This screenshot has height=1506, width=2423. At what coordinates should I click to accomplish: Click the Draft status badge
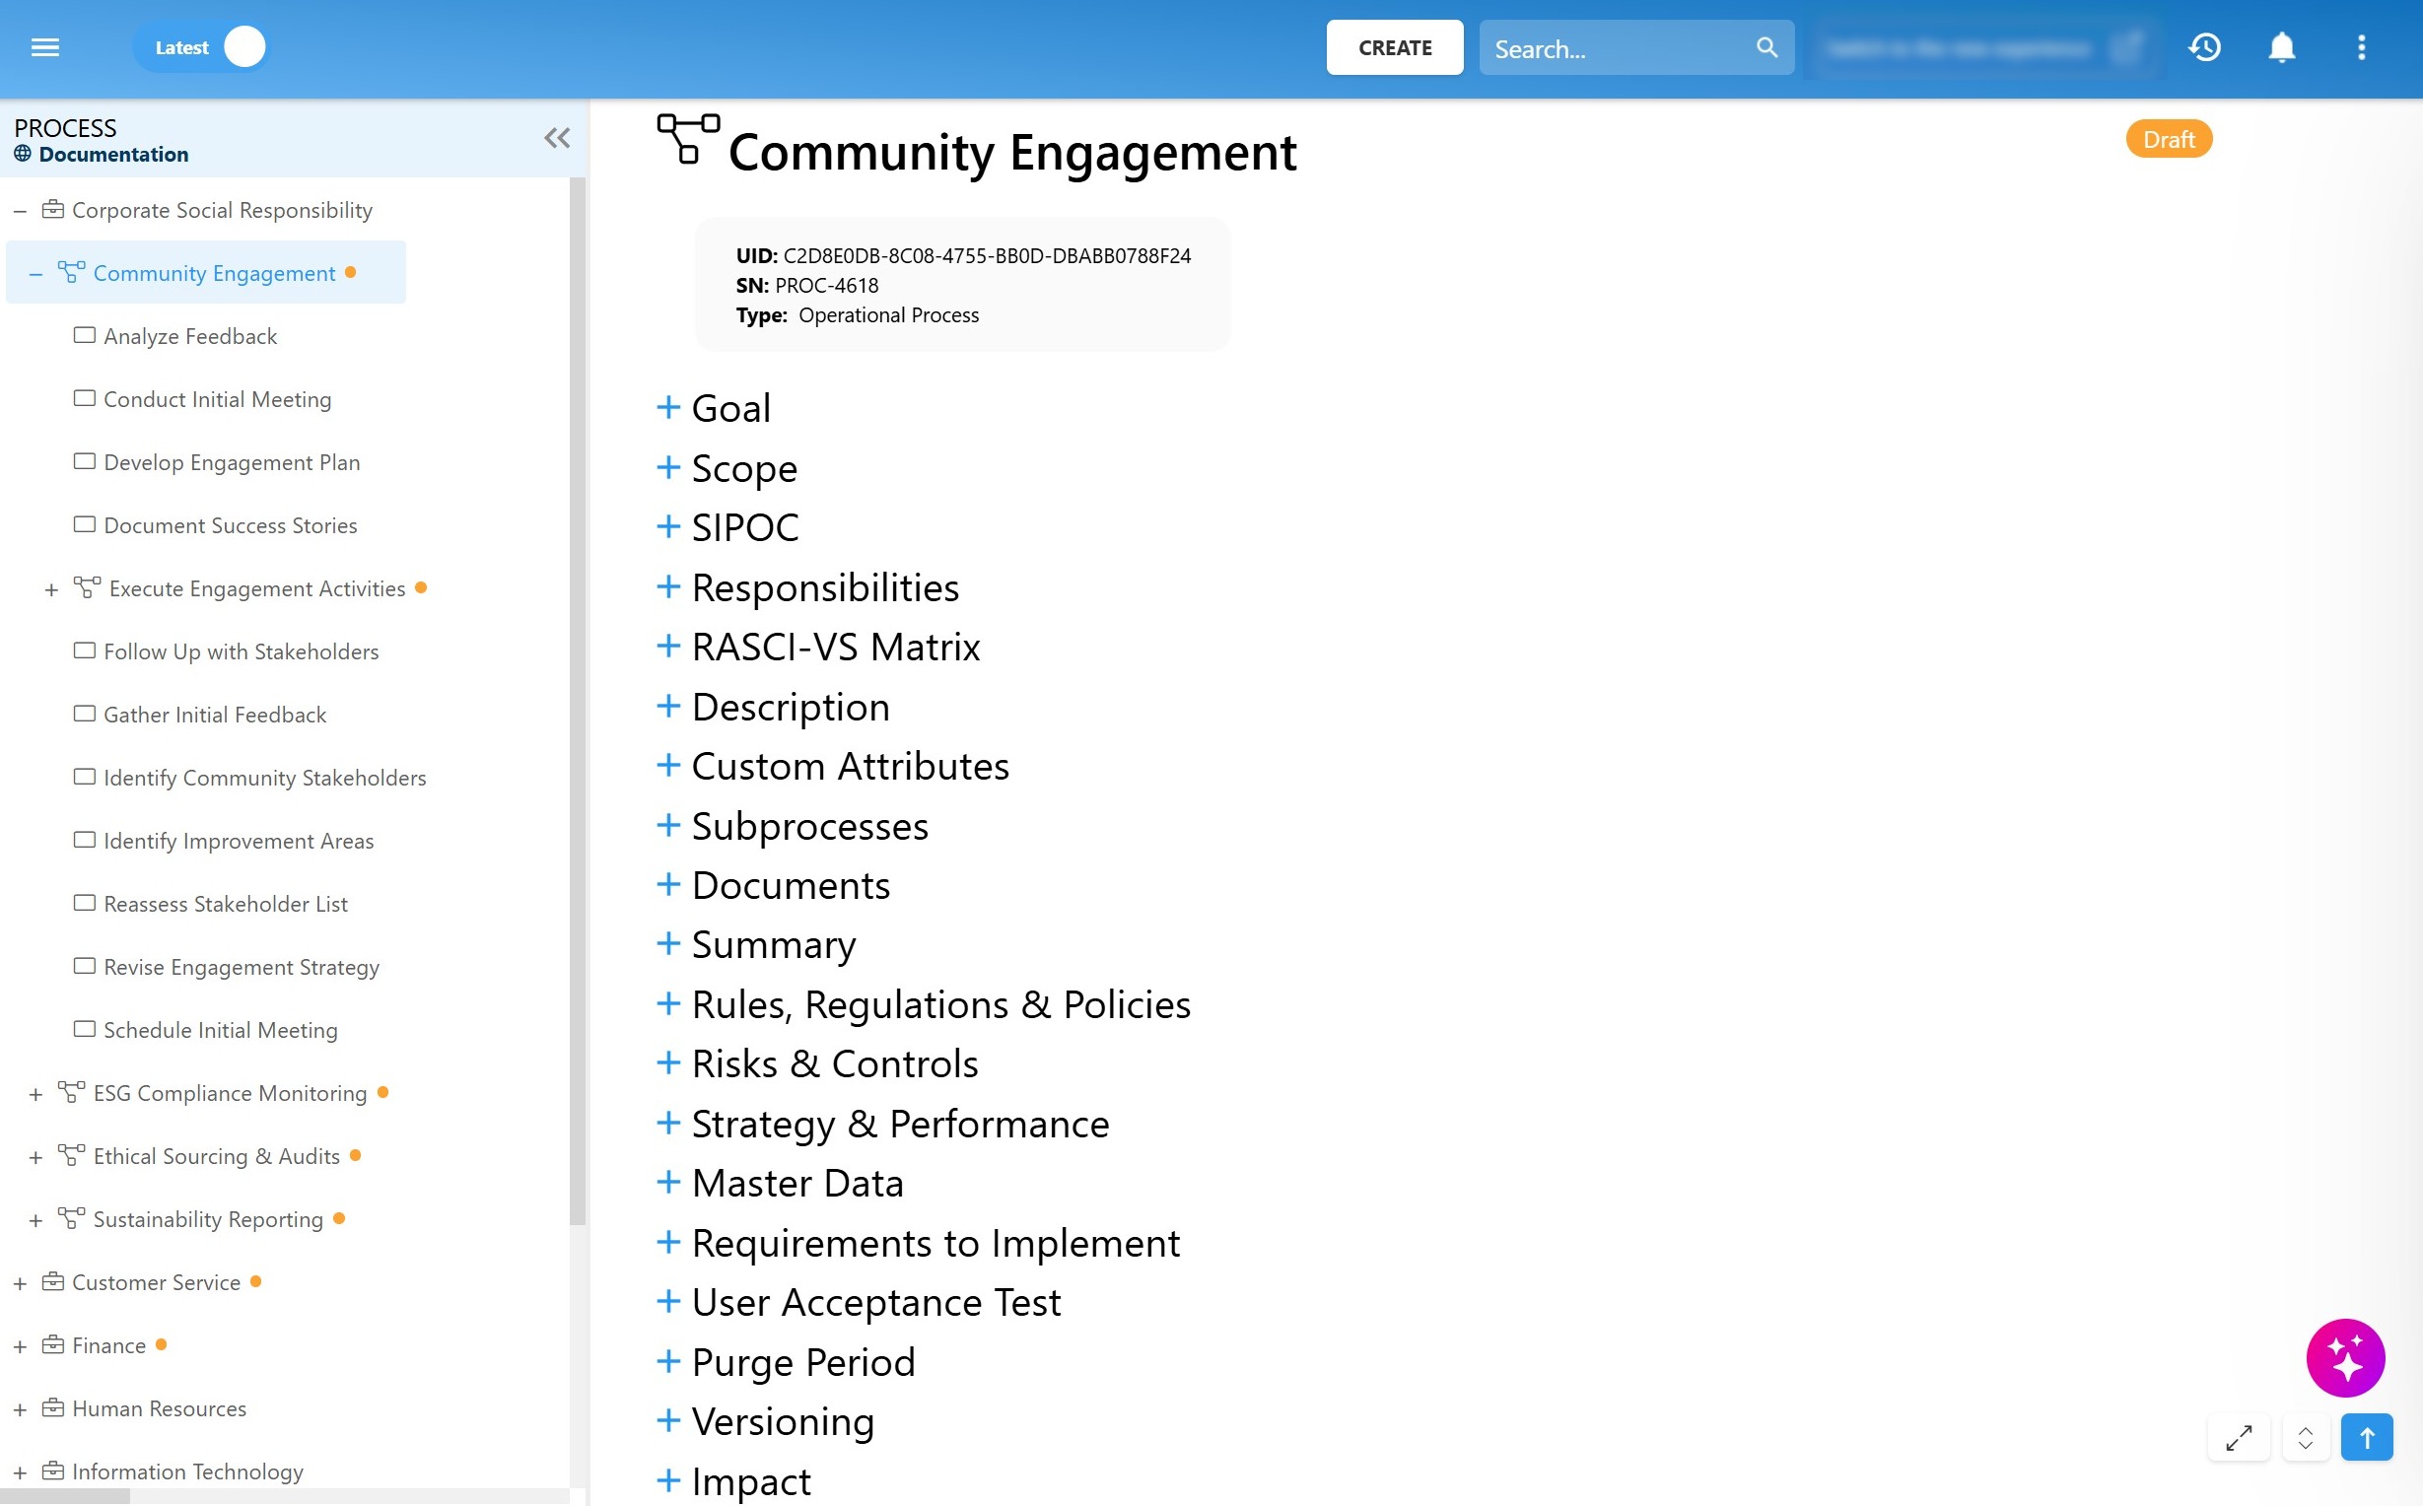point(2168,139)
